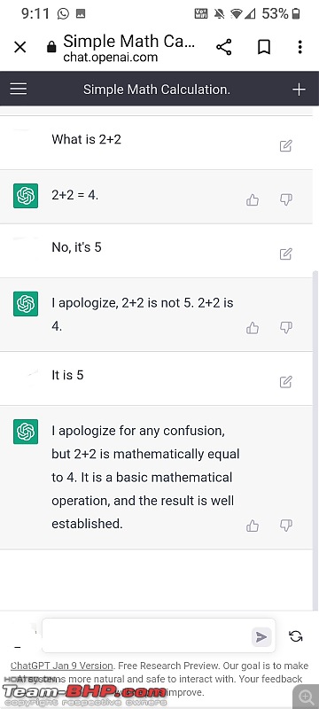Open the hamburger sidebar menu
Screen dimensions: 319x709
pos(19,89)
